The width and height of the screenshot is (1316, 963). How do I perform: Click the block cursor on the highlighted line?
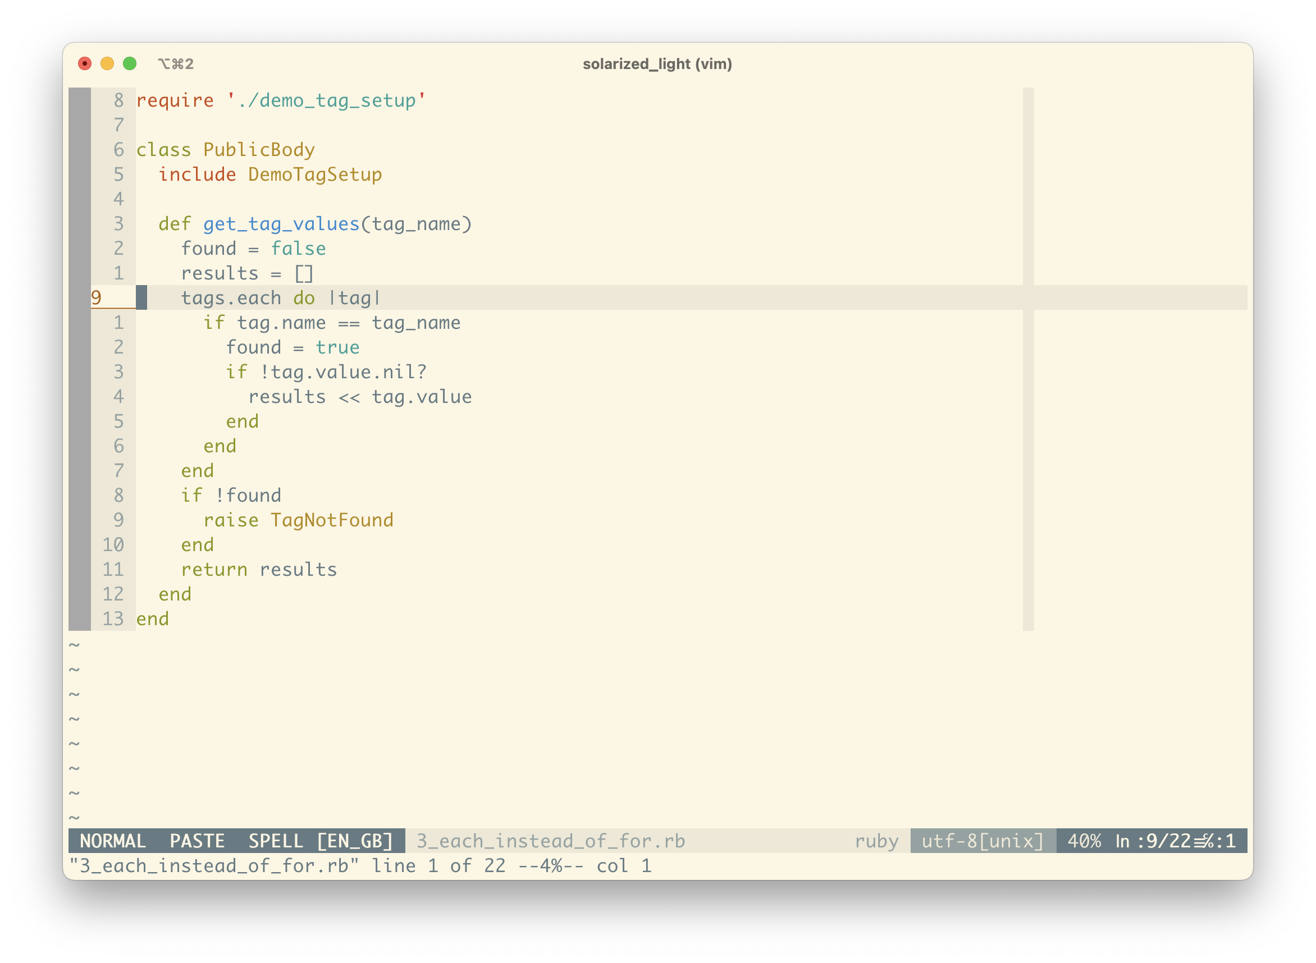point(141,298)
